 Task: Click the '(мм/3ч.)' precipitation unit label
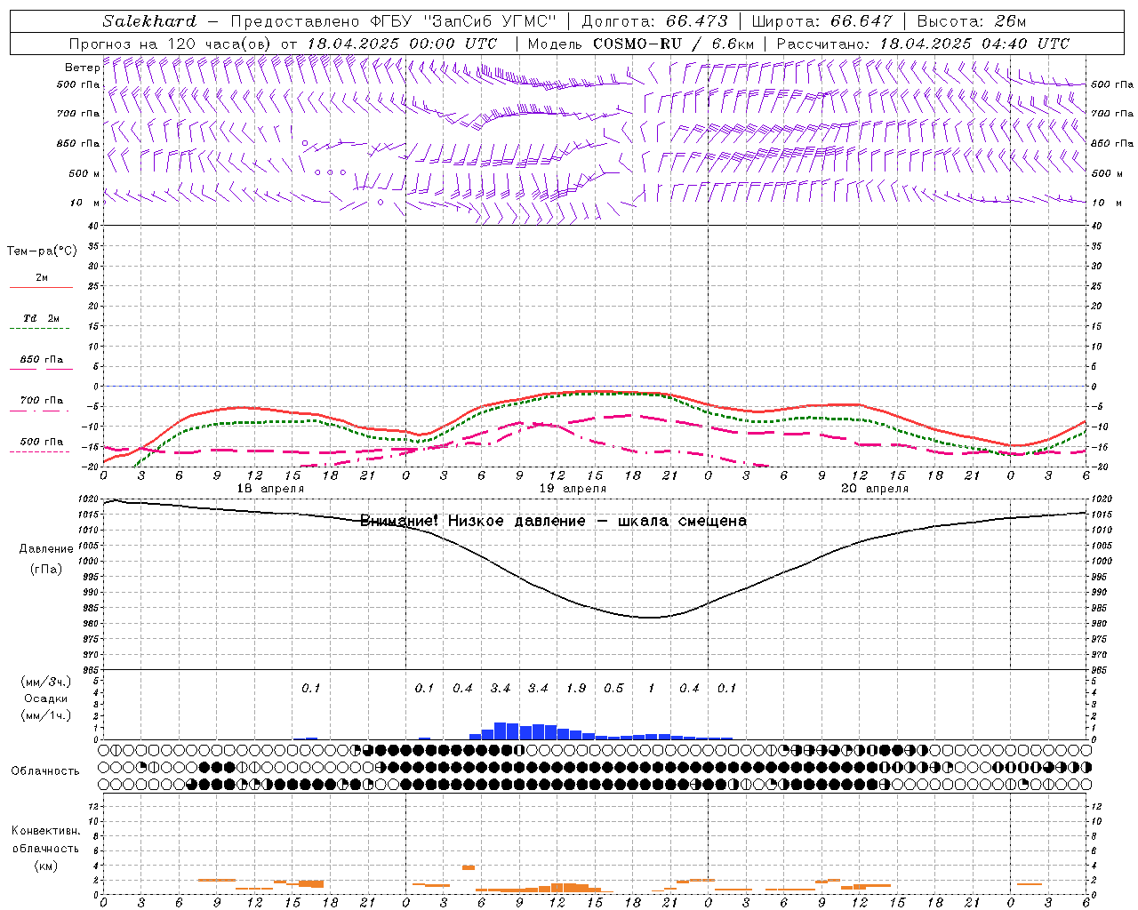point(46,682)
